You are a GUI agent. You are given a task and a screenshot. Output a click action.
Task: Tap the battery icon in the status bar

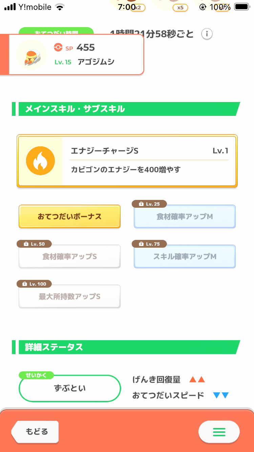click(x=241, y=7)
